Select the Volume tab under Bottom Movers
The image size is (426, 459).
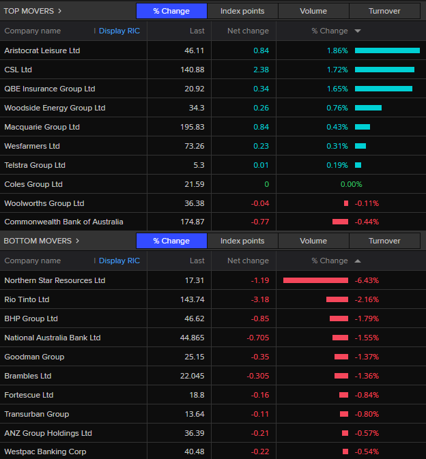point(313,241)
